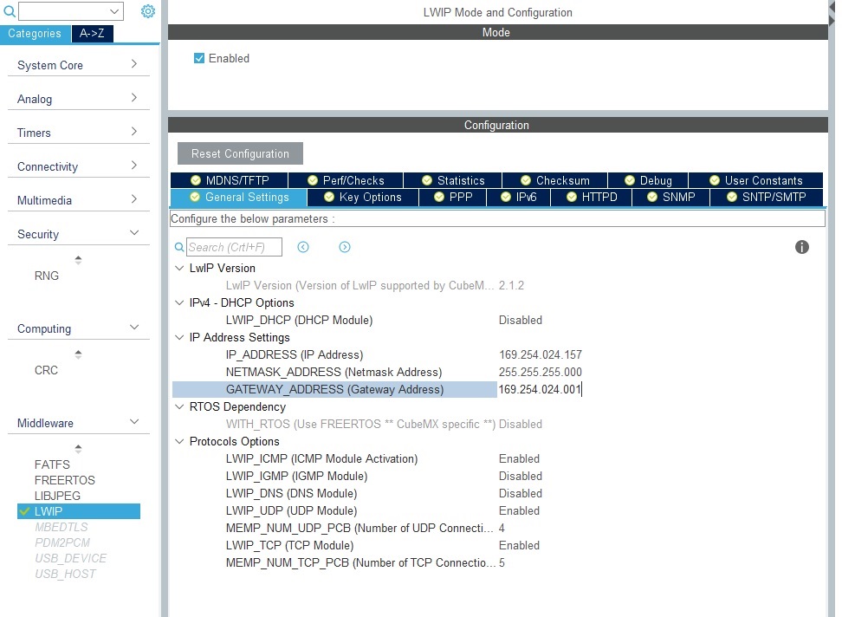This screenshot has height=617, width=842.
Task: Open the Statistics tab
Action: (x=453, y=180)
